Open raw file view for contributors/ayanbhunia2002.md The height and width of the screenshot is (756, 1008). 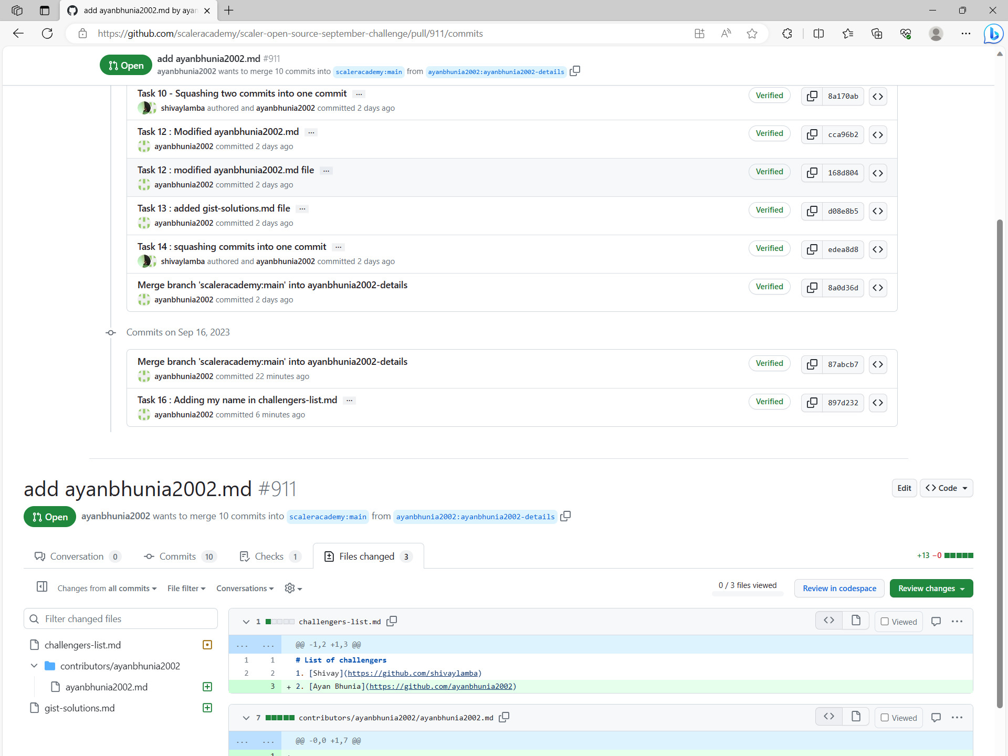(856, 716)
